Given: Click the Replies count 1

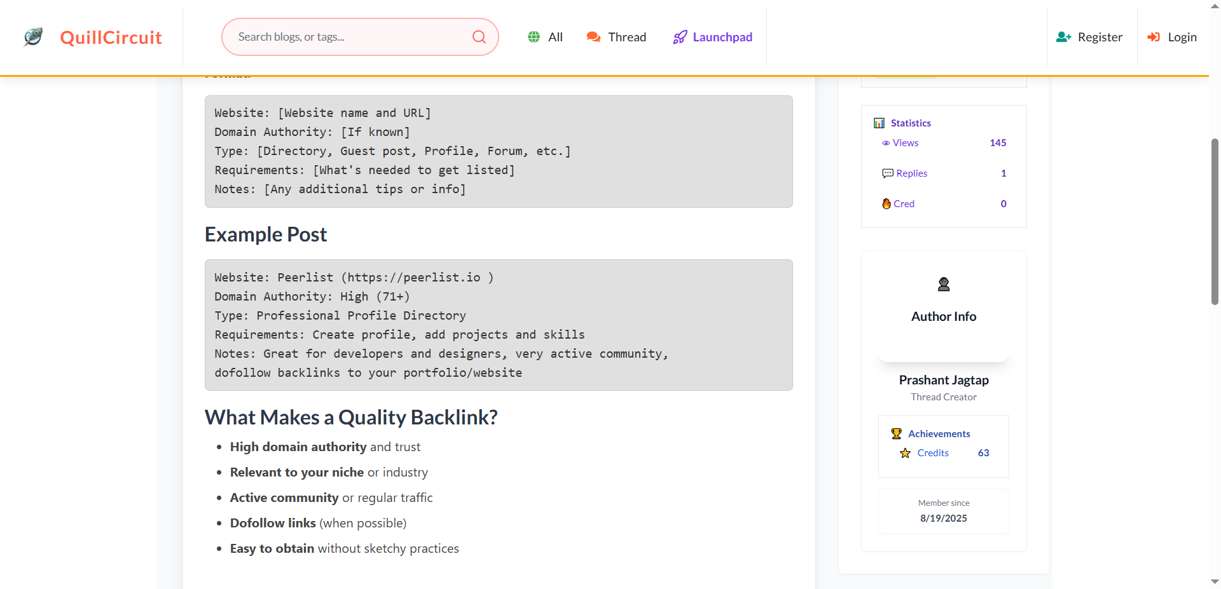Looking at the screenshot, I should (1004, 173).
